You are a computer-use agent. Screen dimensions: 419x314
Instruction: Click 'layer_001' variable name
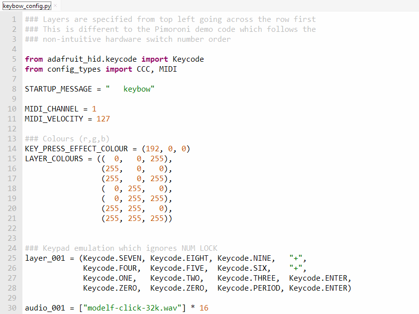pos(45,258)
